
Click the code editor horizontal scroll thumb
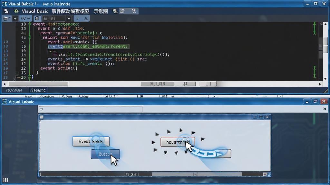tap(38, 84)
